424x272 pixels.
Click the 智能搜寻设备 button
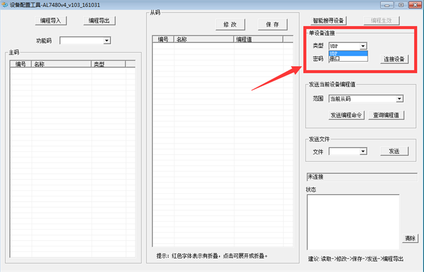click(328, 21)
